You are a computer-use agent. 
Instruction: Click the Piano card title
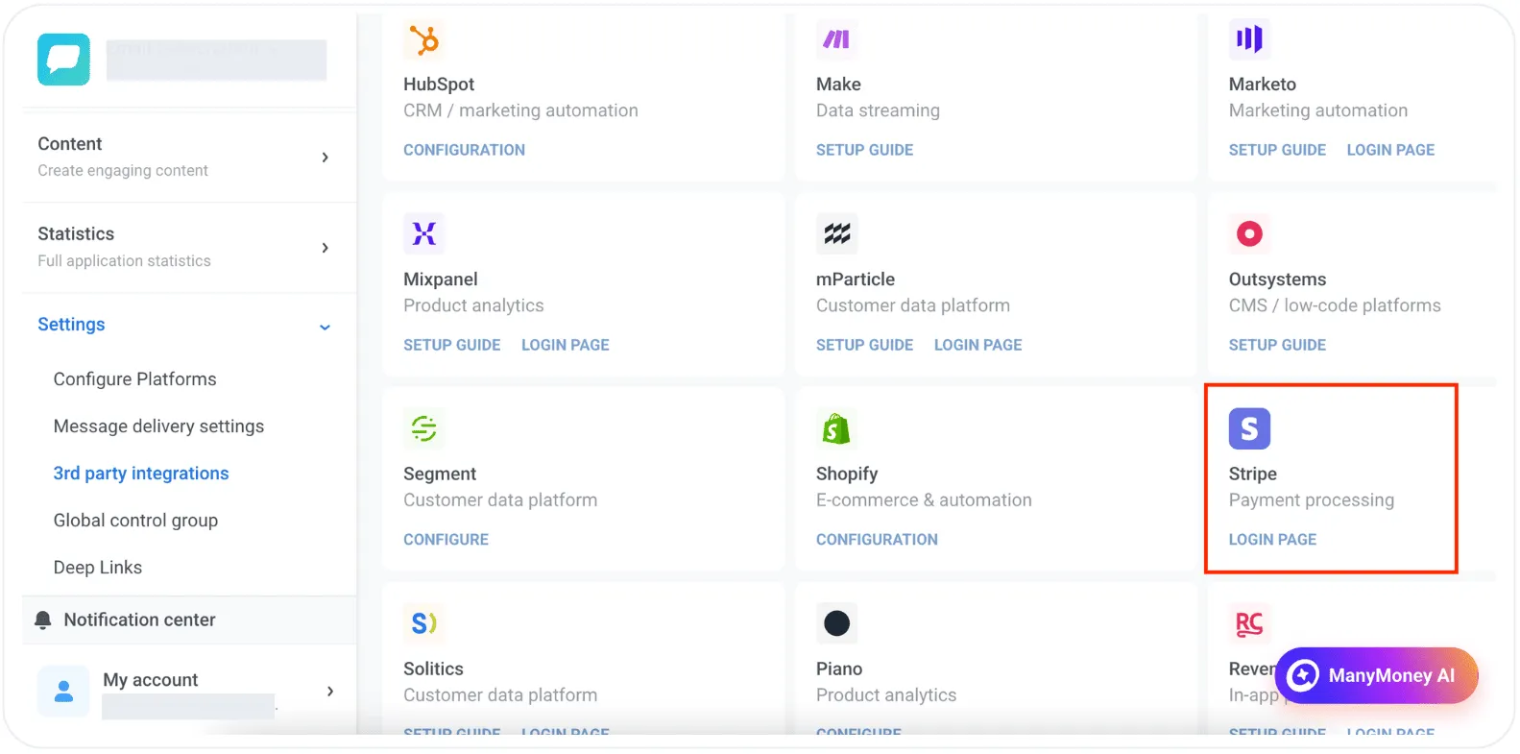839,669
